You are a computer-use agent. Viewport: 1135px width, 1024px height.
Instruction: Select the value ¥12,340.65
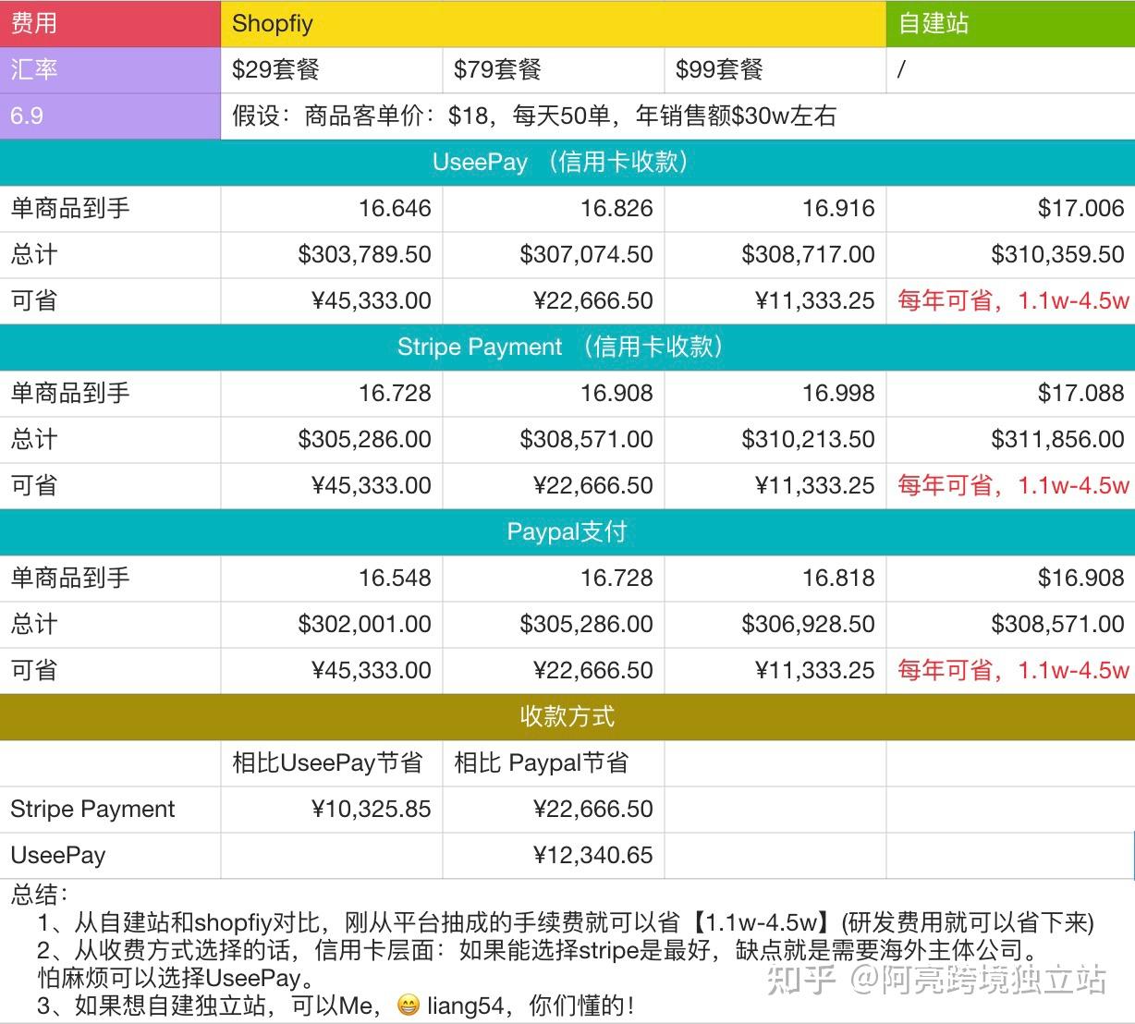[x=592, y=855]
